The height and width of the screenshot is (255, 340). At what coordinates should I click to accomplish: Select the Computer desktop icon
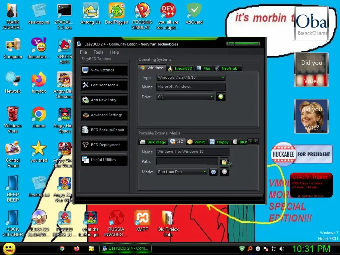13,48
